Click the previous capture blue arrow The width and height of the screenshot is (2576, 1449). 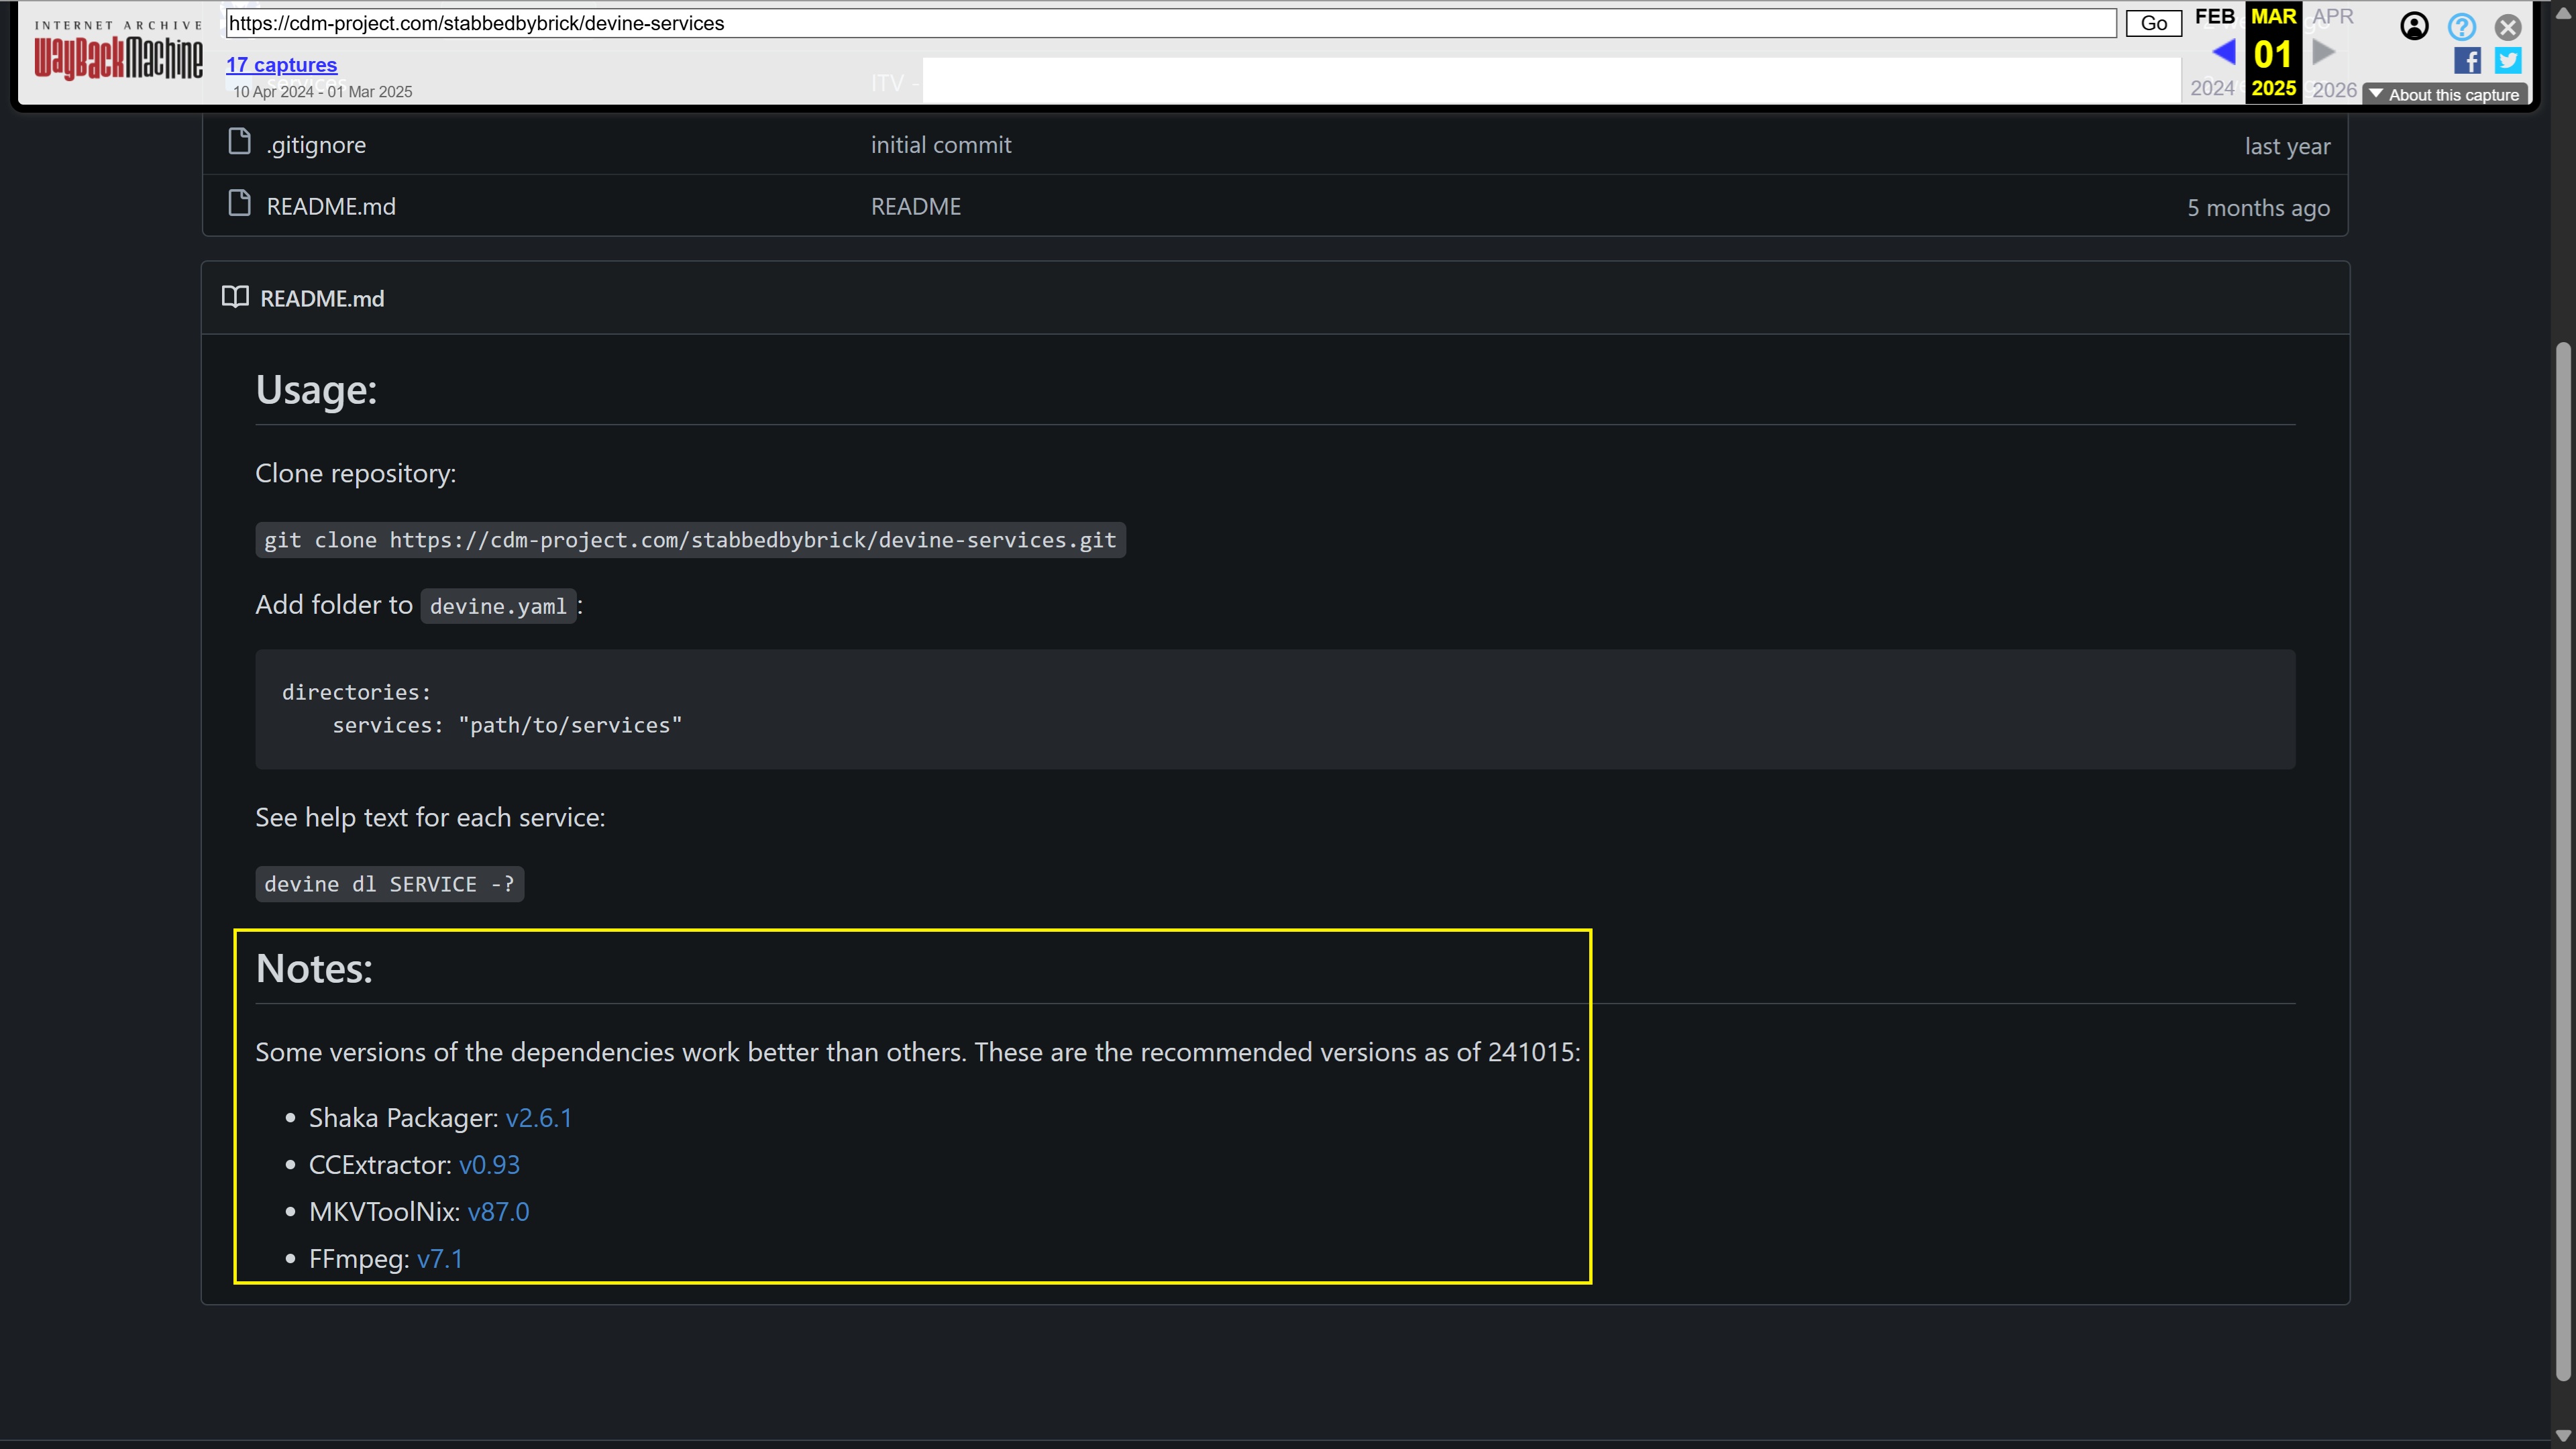click(2223, 52)
